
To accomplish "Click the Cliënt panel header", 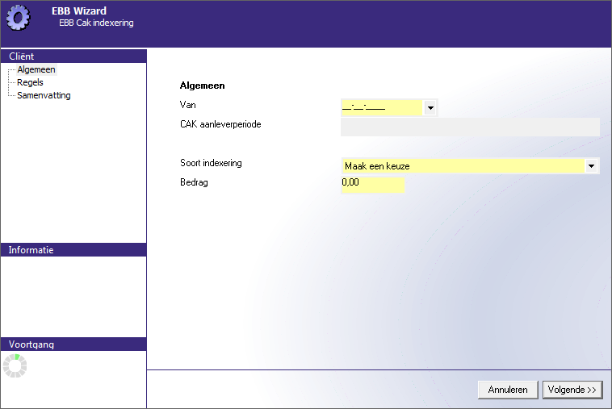I will pyautogui.click(x=73, y=56).
